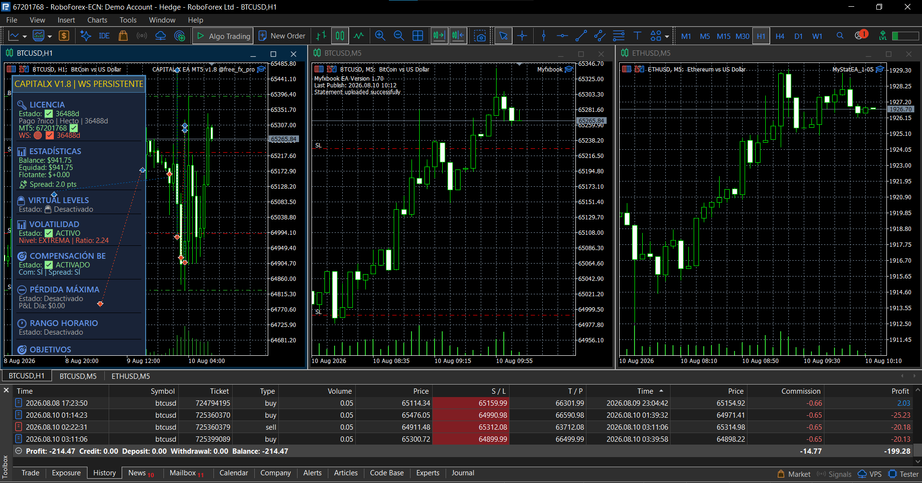922x483 pixels.
Task: Take a chart screenshot with camera icon
Action: 480,36
